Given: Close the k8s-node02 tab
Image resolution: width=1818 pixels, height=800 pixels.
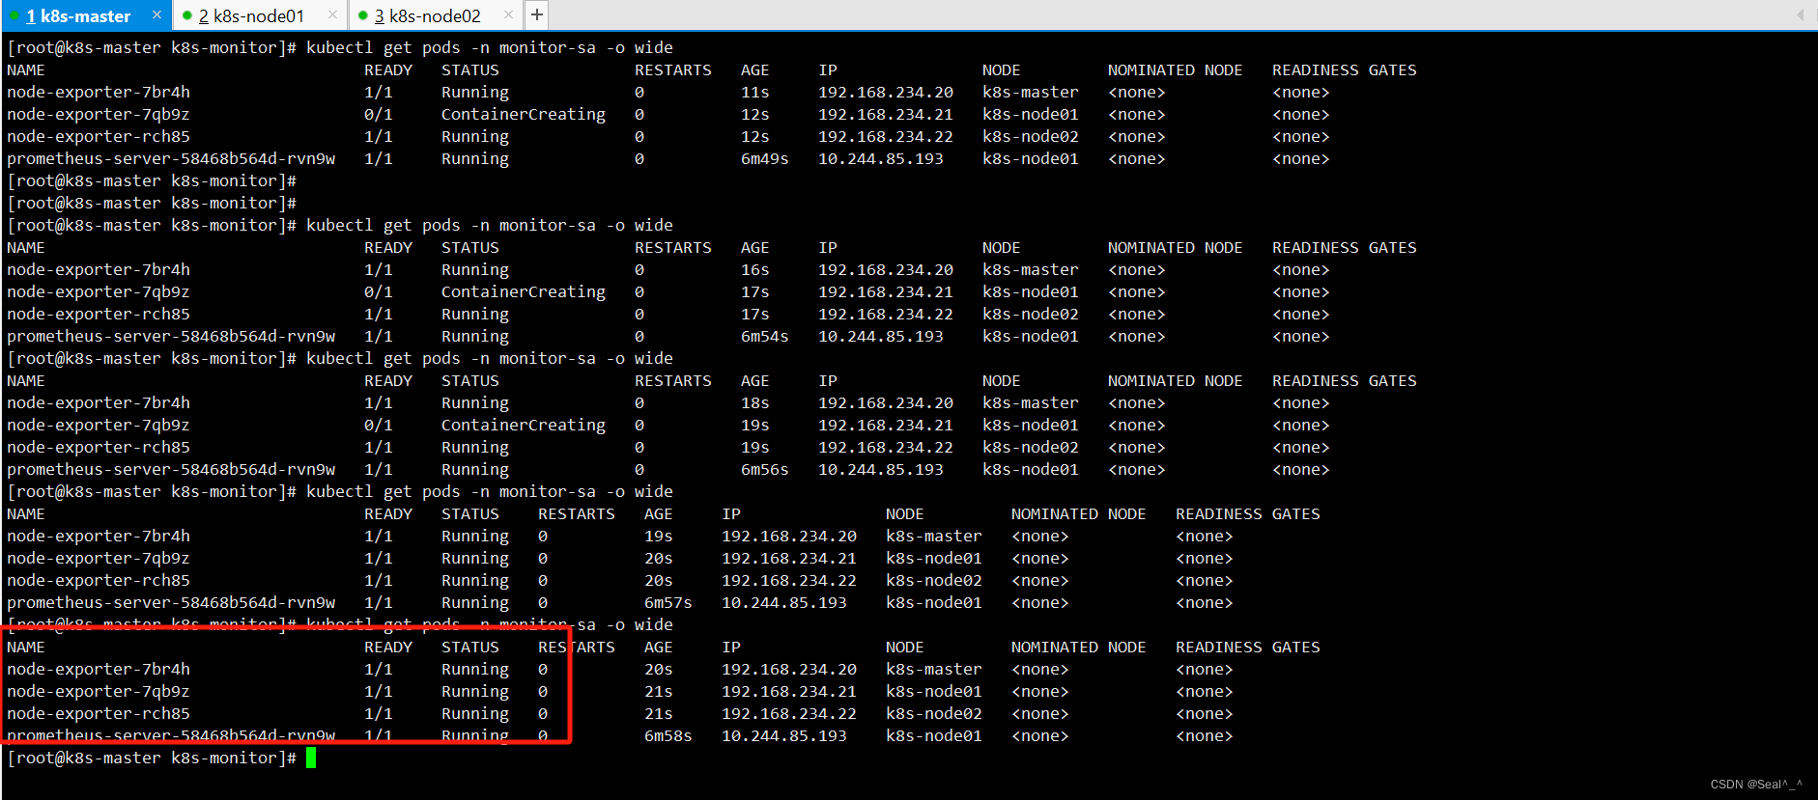Looking at the screenshot, I should click(508, 15).
